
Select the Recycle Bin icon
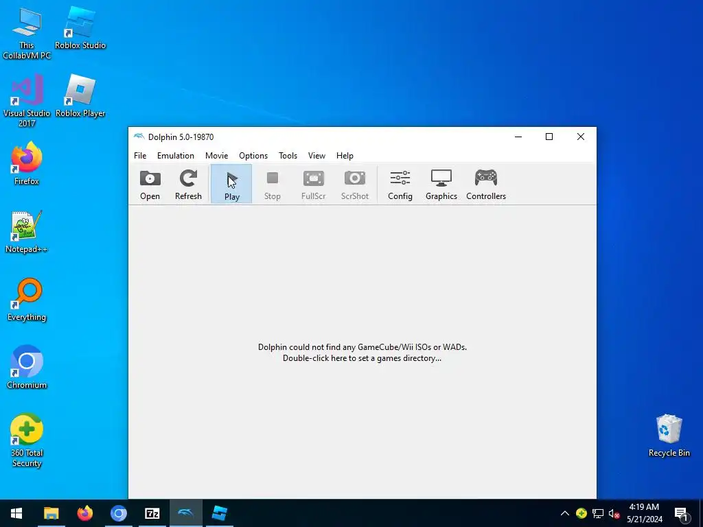pos(669,436)
